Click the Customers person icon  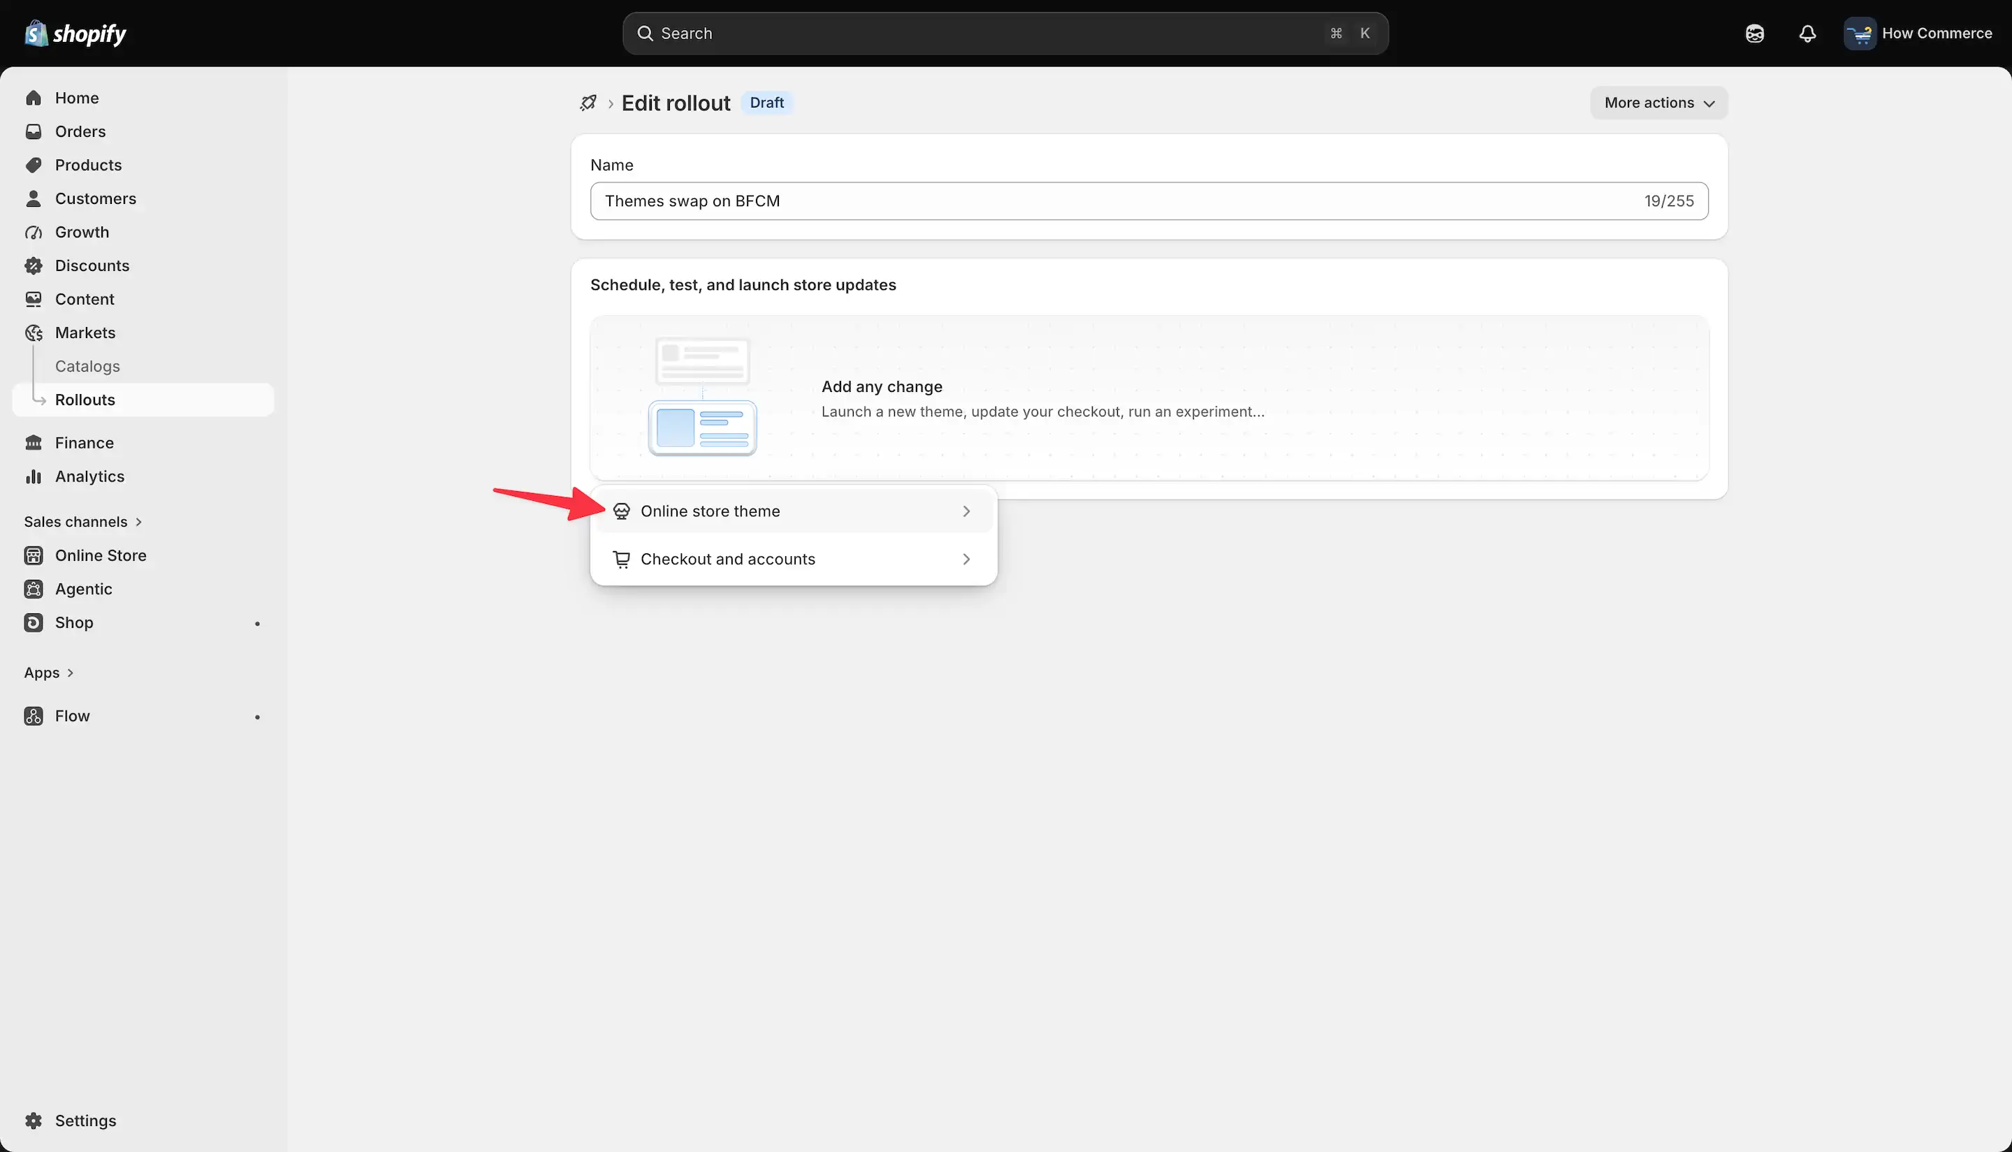(34, 198)
